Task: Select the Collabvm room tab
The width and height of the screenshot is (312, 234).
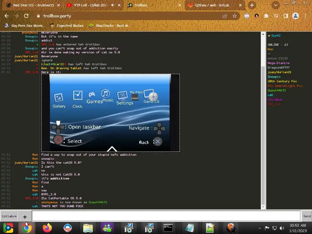Action: coord(8,216)
